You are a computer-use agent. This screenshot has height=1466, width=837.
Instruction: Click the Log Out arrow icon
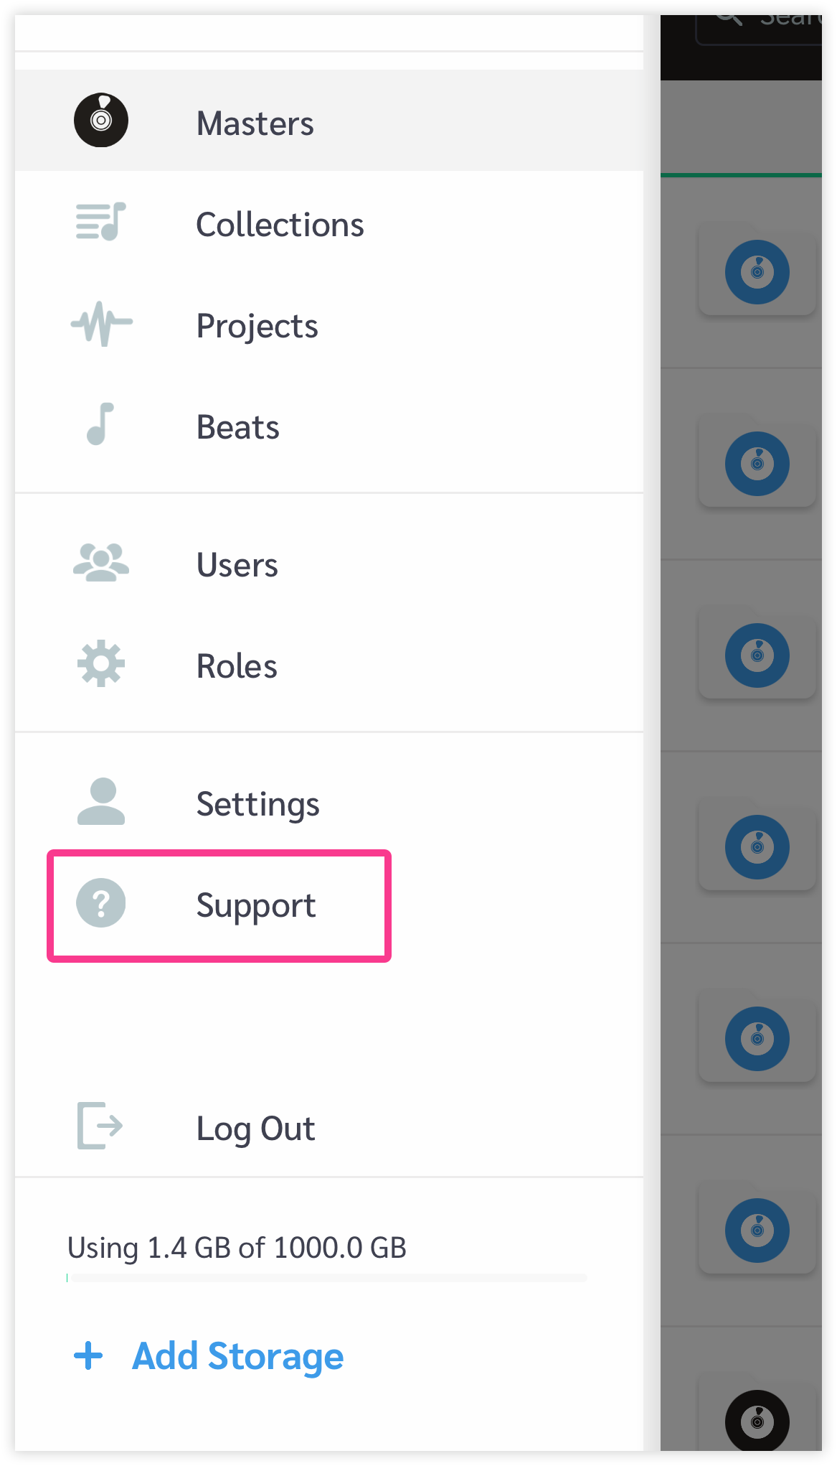coord(100,1126)
